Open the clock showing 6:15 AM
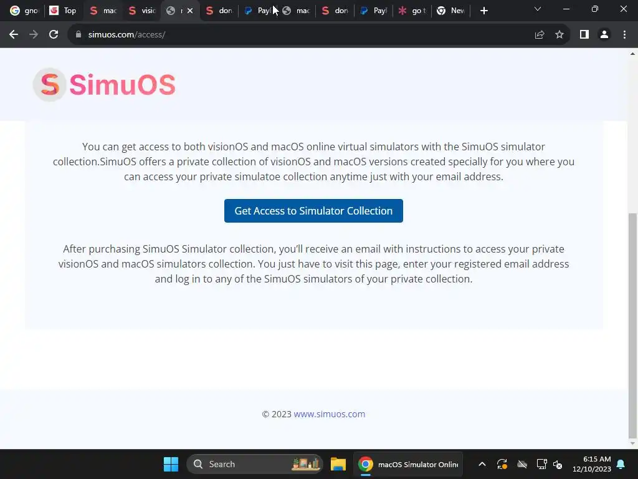The width and height of the screenshot is (638, 479). pos(592,464)
